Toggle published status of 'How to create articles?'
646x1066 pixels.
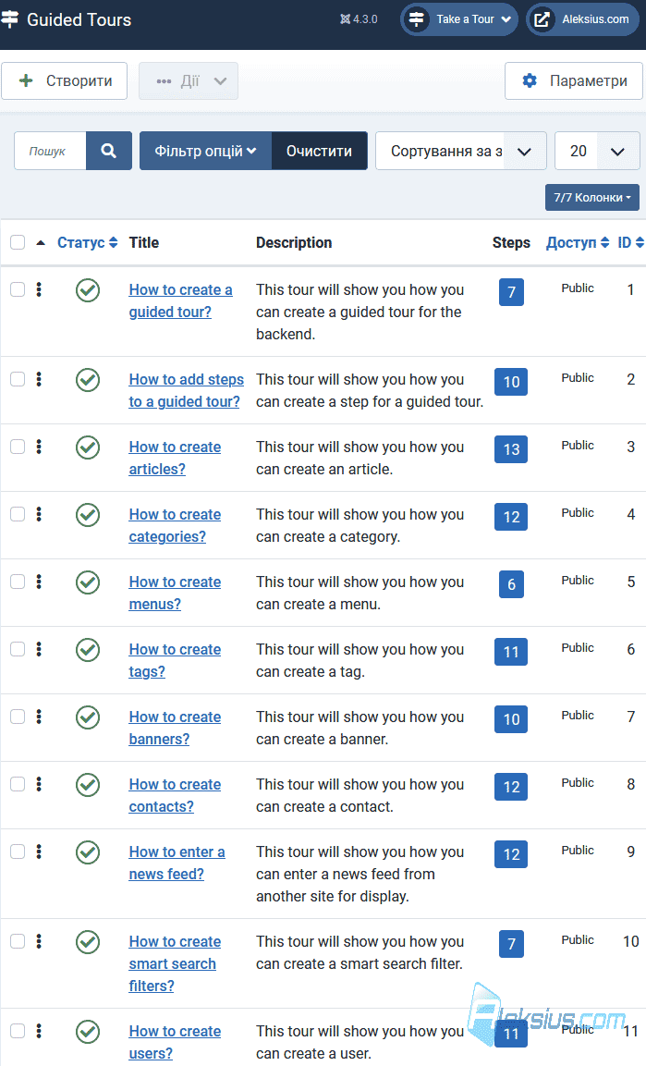click(x=88, y=447)
